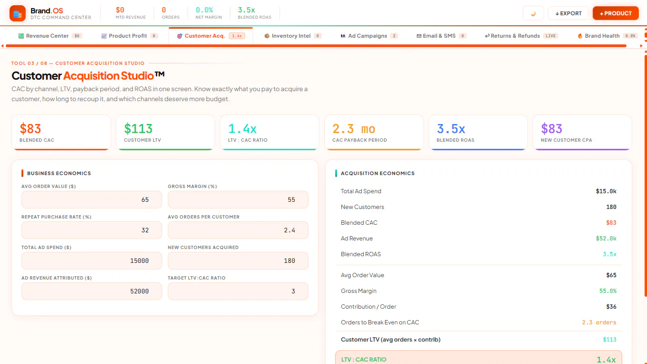The image size is (647, 364).
Task: Open the Revenue Center tab
Action: [50, 36]
